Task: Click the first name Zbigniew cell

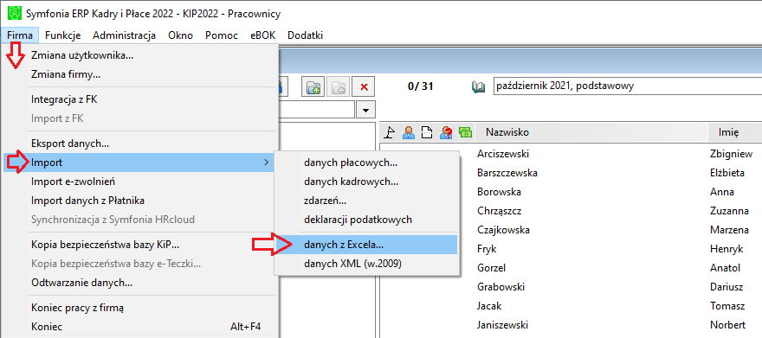Action: [x=732, y=154]
